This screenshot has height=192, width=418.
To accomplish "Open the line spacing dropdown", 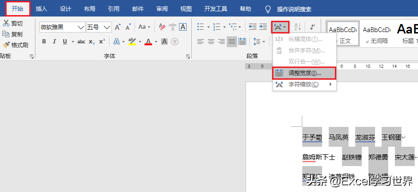I will pos(259,42).
